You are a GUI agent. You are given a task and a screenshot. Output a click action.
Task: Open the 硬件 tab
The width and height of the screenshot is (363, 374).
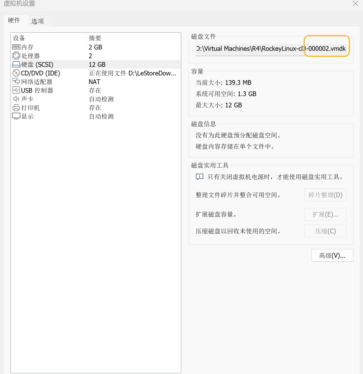14,20
